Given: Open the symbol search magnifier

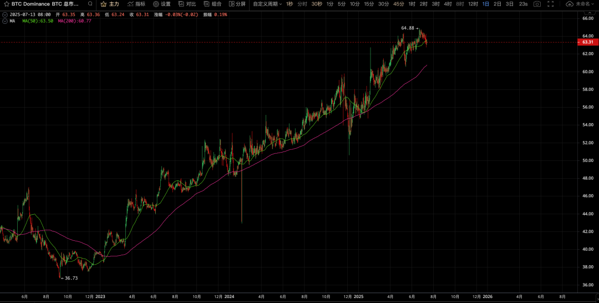Looking at the screenshot, I should (x=90, y=4).
